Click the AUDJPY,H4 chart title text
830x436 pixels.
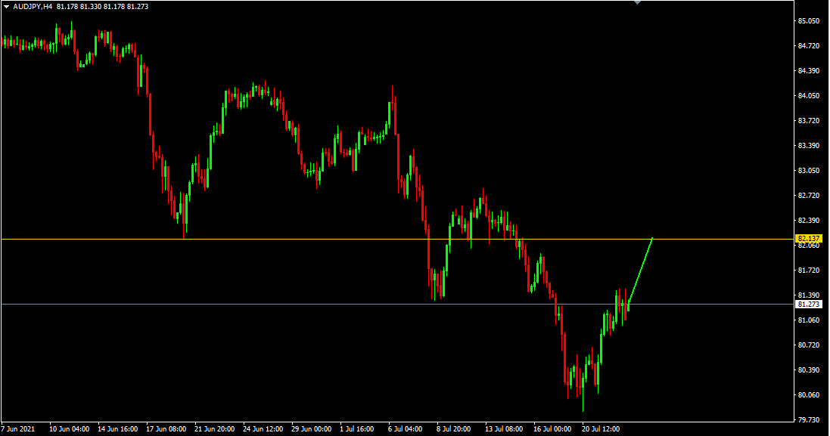33,7
